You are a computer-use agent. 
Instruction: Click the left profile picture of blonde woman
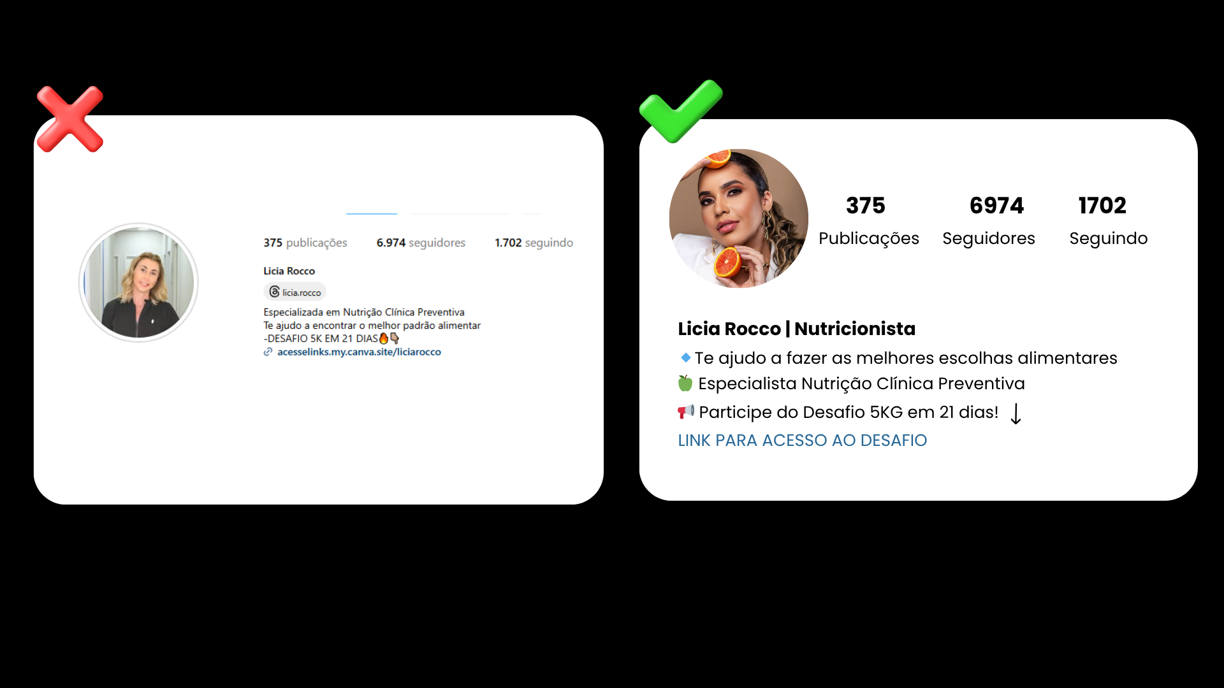pos(138,282)
